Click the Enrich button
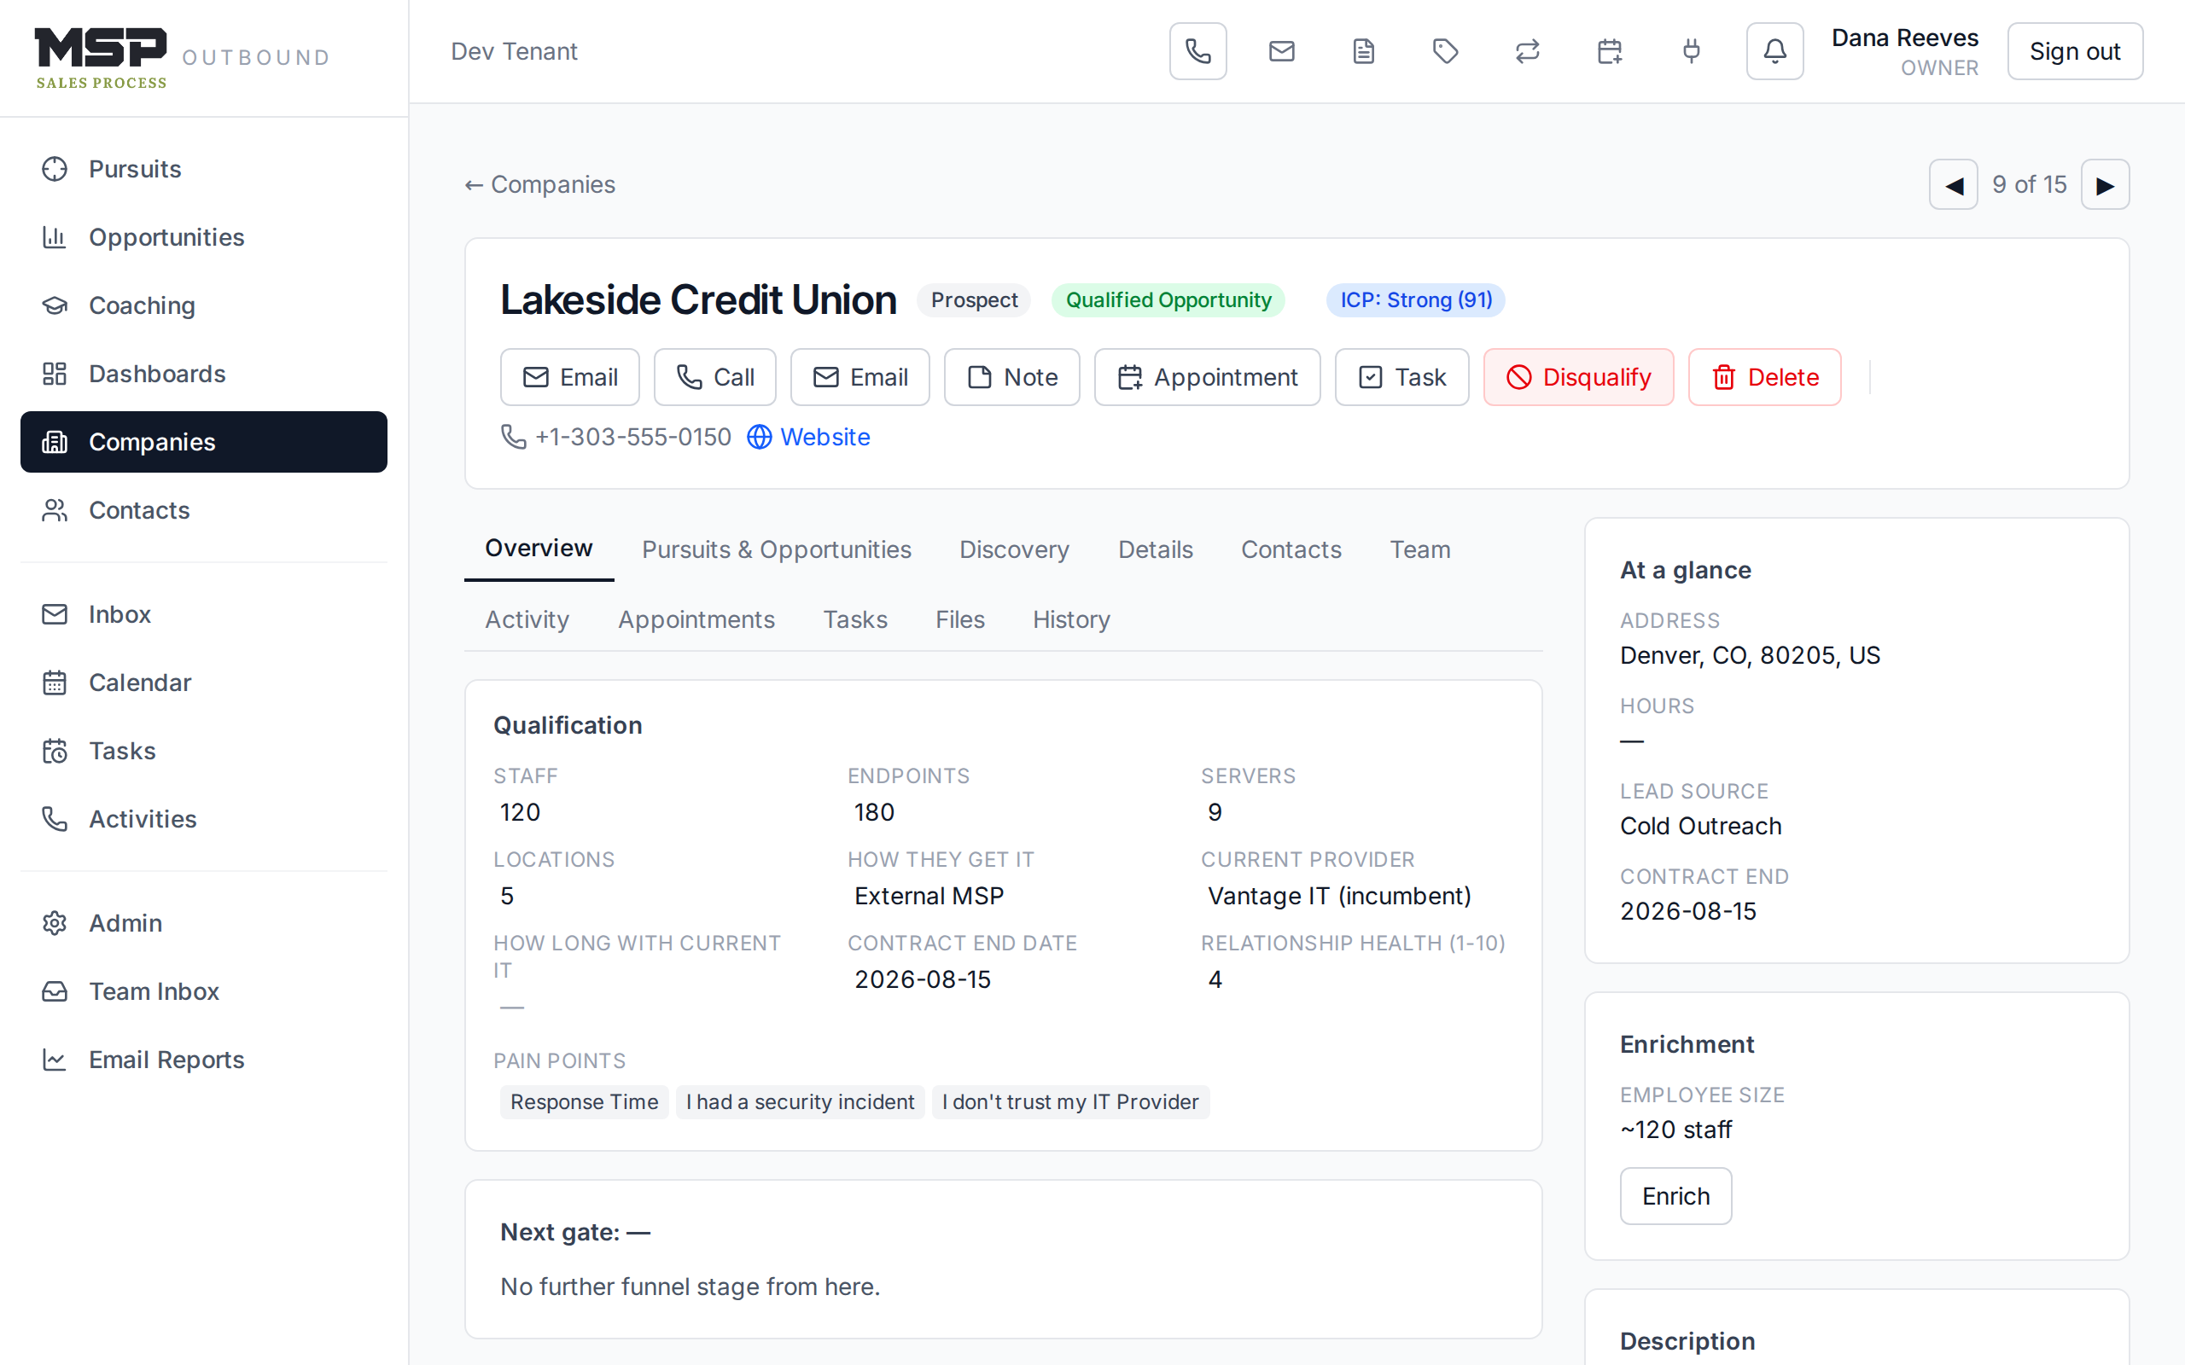 [1675, 1196]
